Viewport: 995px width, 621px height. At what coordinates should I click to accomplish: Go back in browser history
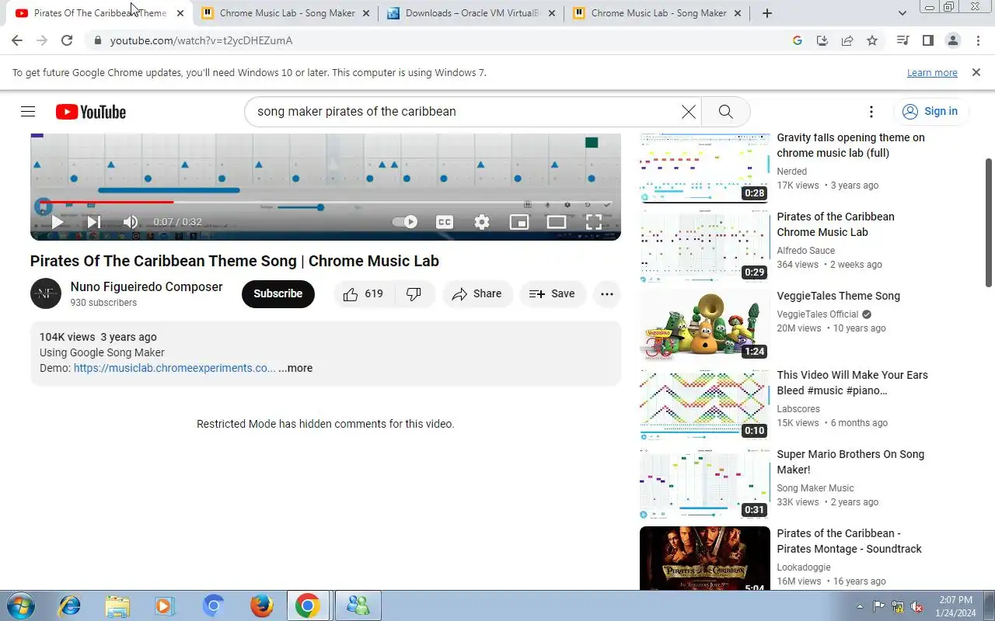(17, 40)
